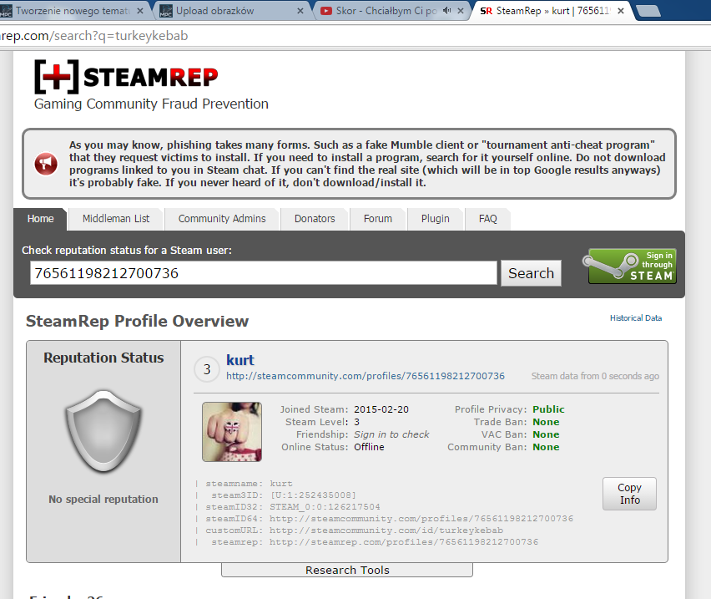
Task: Click the SteamRep Profile Overview heading
Action: pos(138,322)
